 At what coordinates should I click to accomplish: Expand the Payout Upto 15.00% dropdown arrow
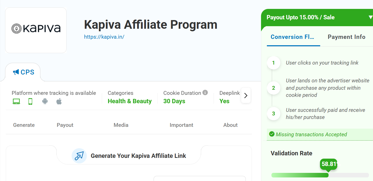click(x=370, y=17)
